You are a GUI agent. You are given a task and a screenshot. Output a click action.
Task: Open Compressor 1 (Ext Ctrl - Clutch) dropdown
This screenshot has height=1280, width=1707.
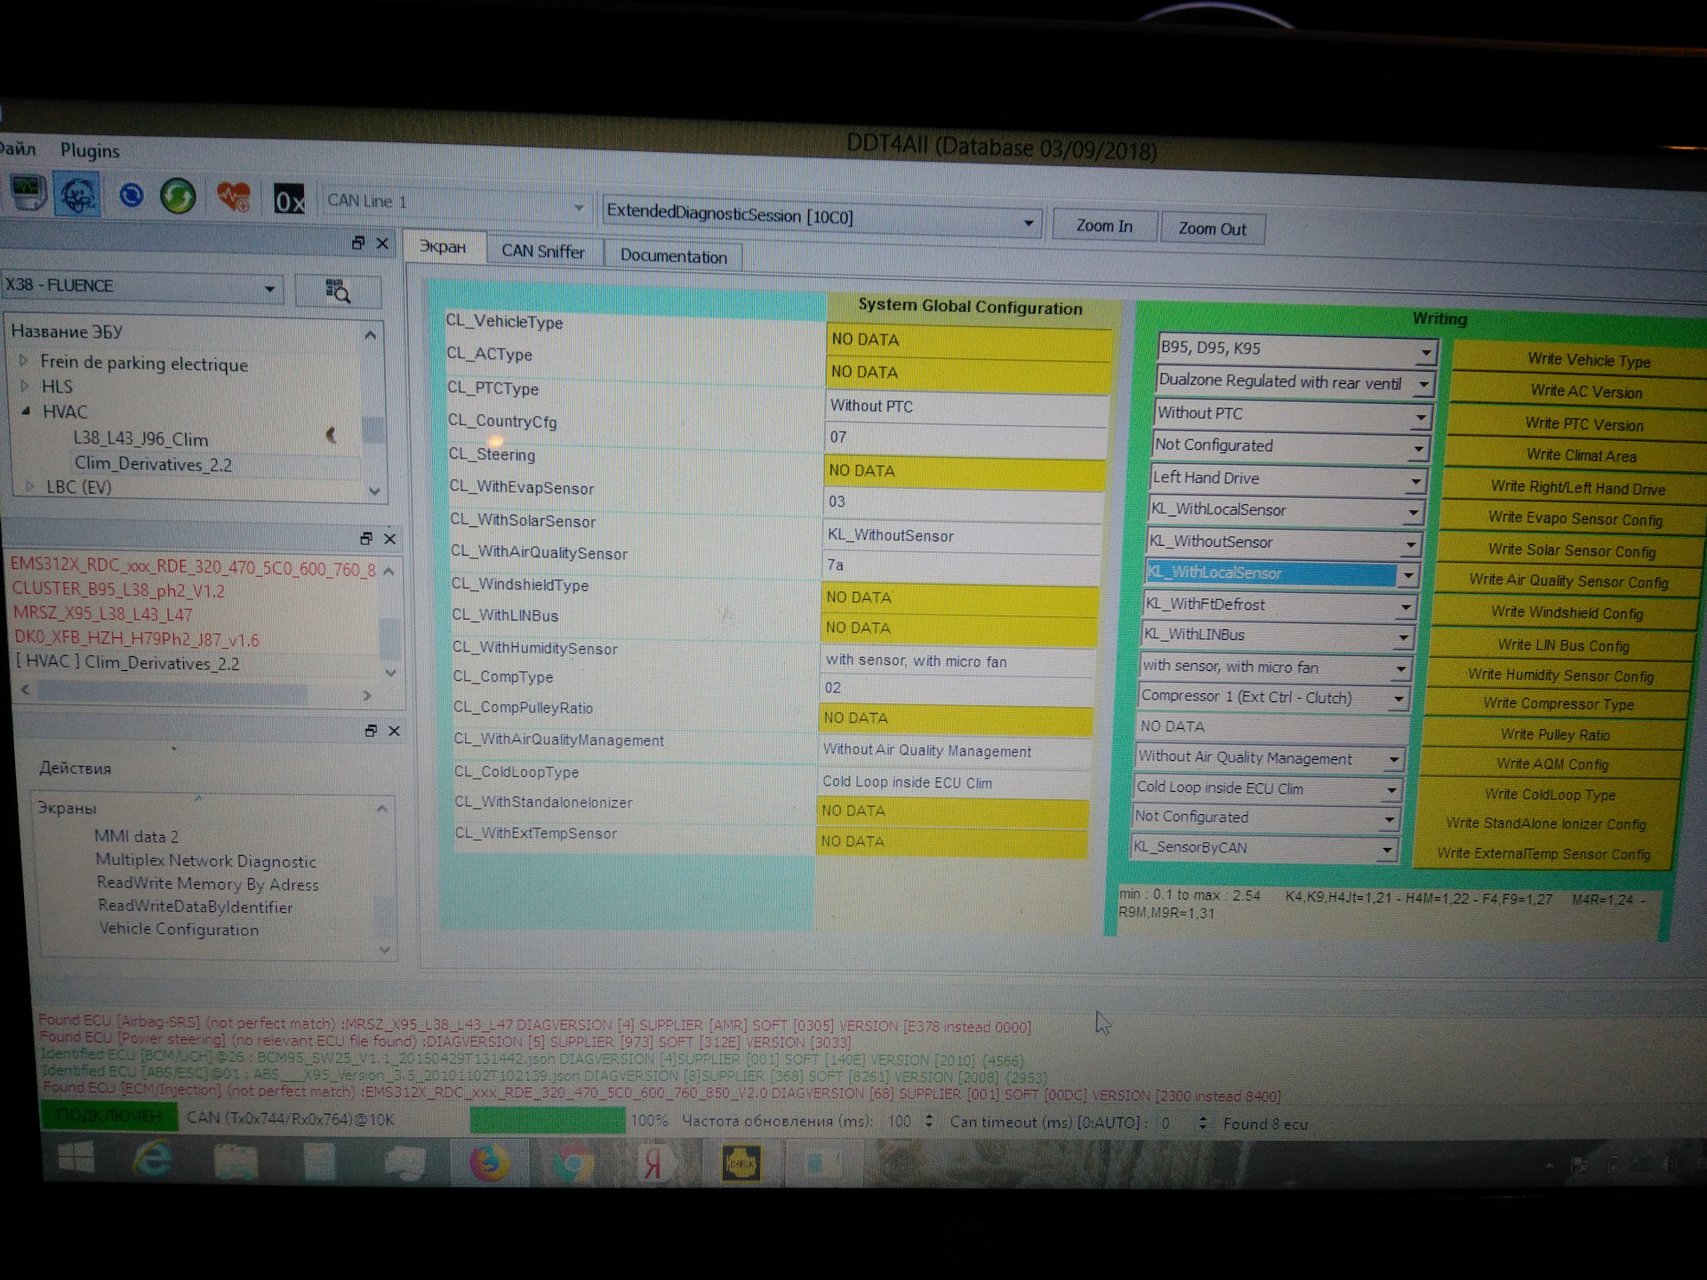pos(1274,698)
